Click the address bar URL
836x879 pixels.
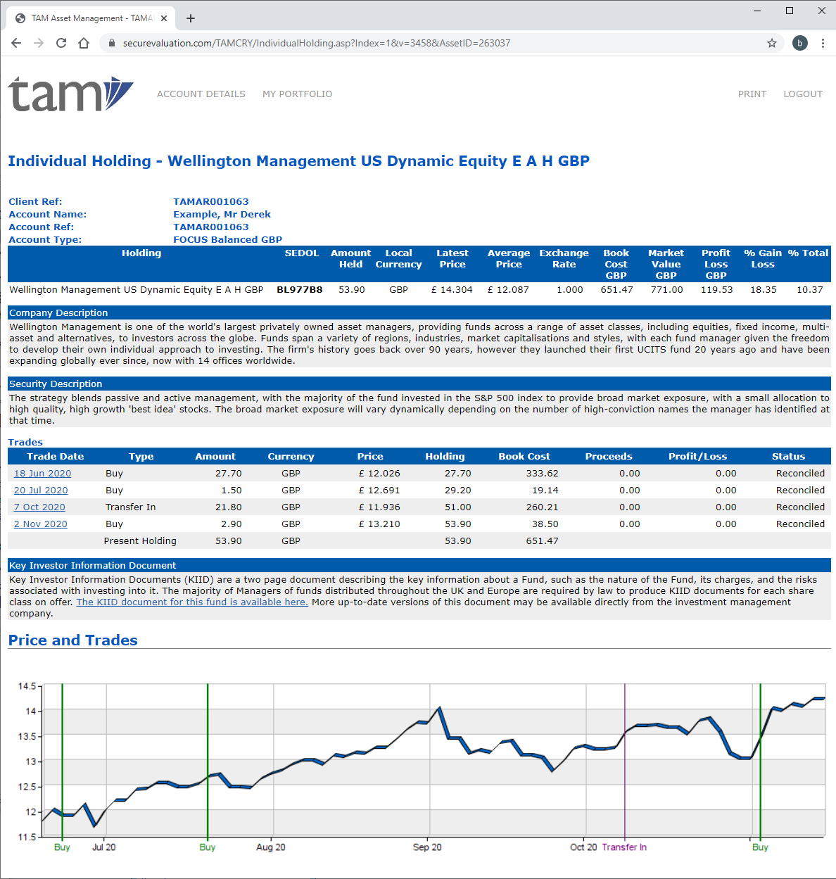[x=317, y=43]
